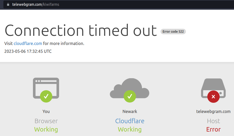This screenshot has height=136, width=234.
Task: Click the browser window icon with checkmark
Action: 46,90
